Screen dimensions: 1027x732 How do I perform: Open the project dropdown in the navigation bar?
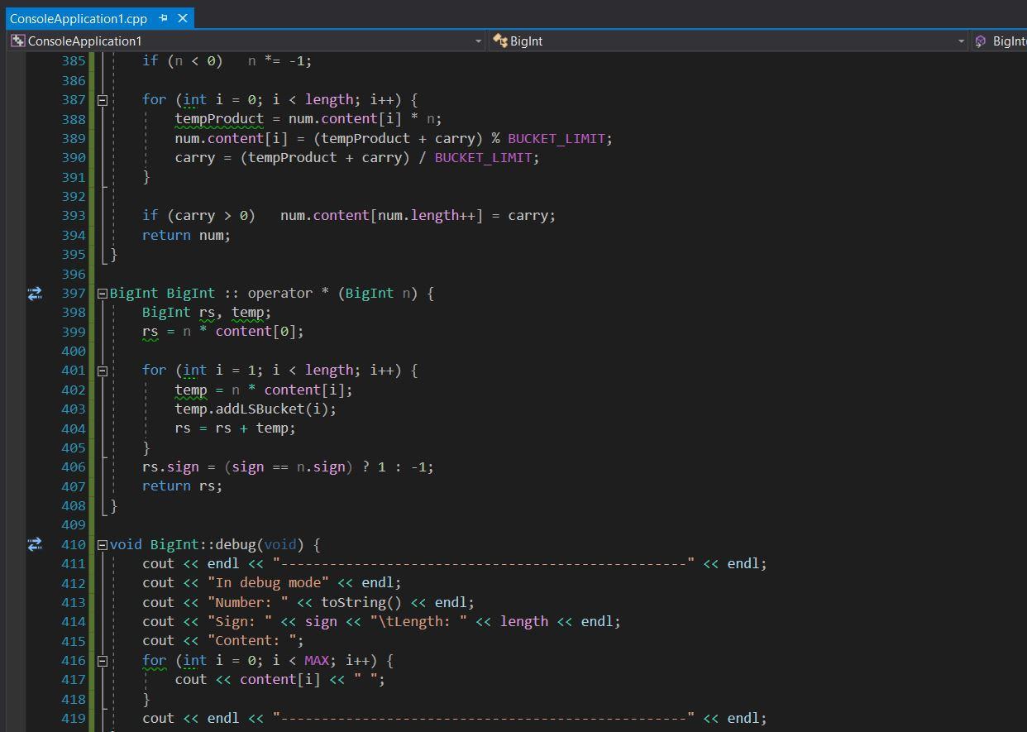pos(478,41)
